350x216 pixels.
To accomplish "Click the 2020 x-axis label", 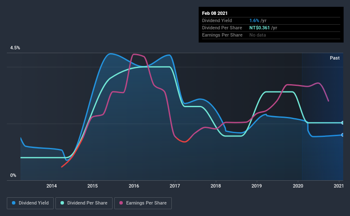I will (x=298, y=186).
